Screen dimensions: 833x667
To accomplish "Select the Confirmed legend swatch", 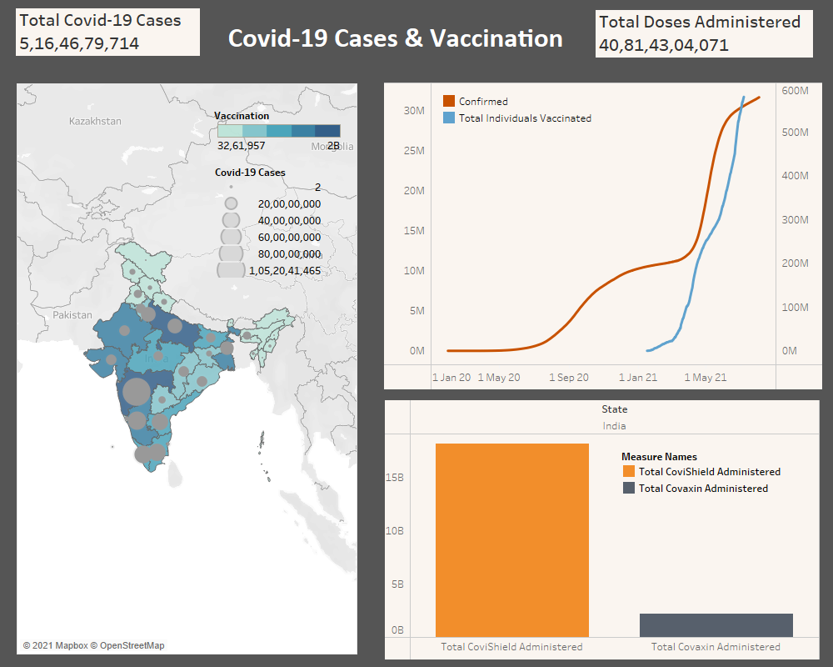I will point(449,101).
